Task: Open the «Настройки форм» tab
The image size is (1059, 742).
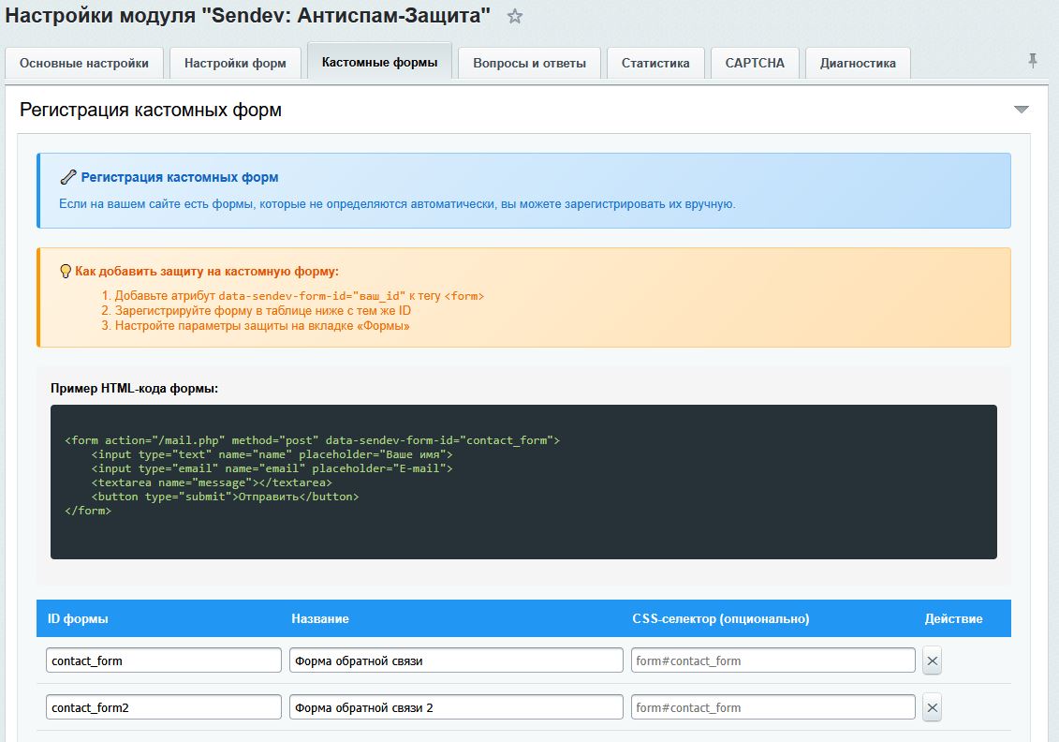Action: pyautogui.click(x=236, y=63)
